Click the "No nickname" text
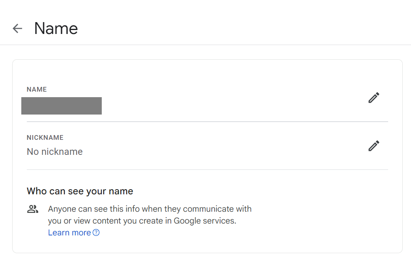Viewport: 411px width, 267px height. [55, 152]
